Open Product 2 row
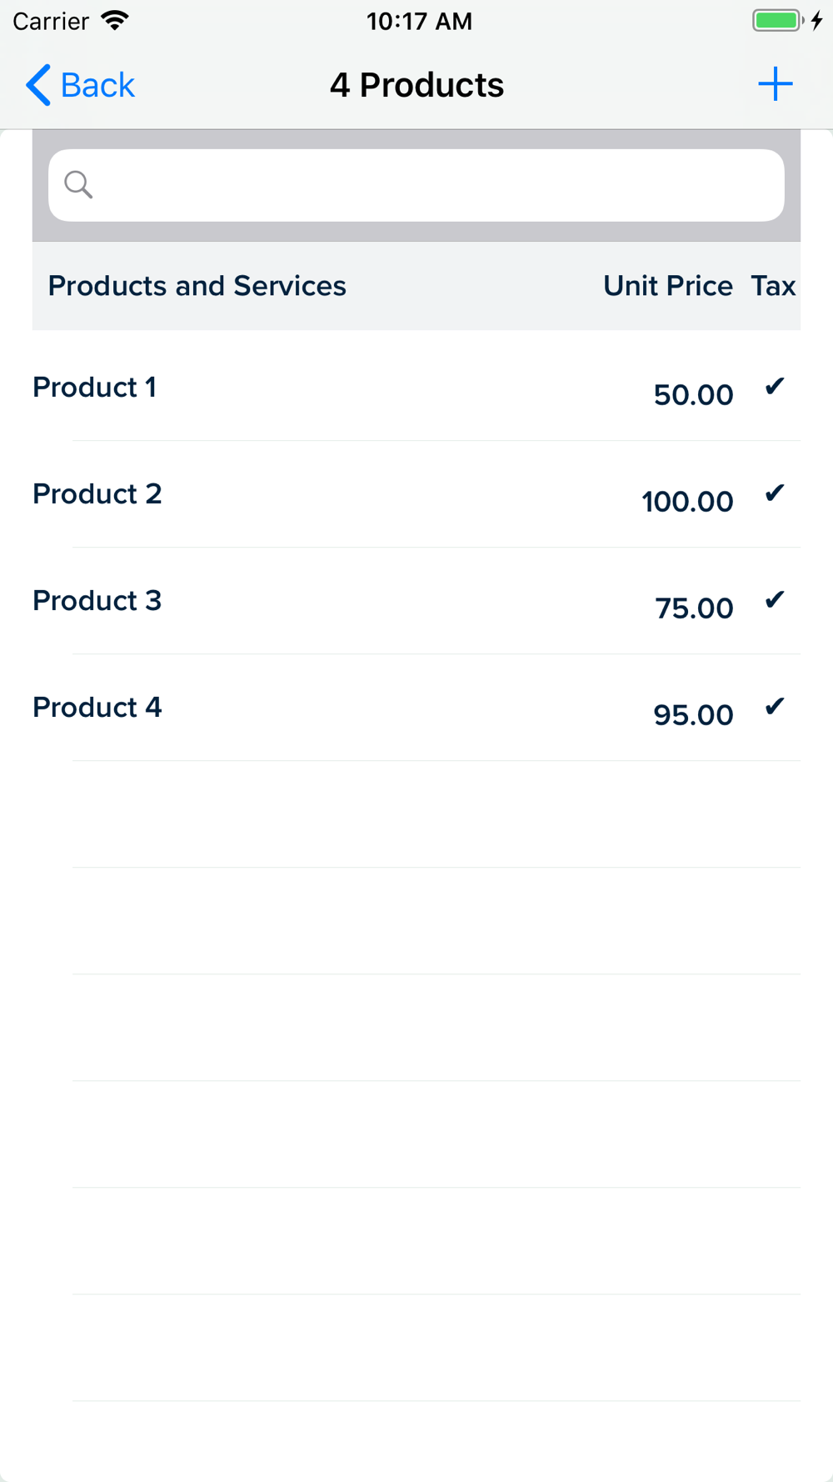This screenshot has height=1482, width=833. coord(416,494)
